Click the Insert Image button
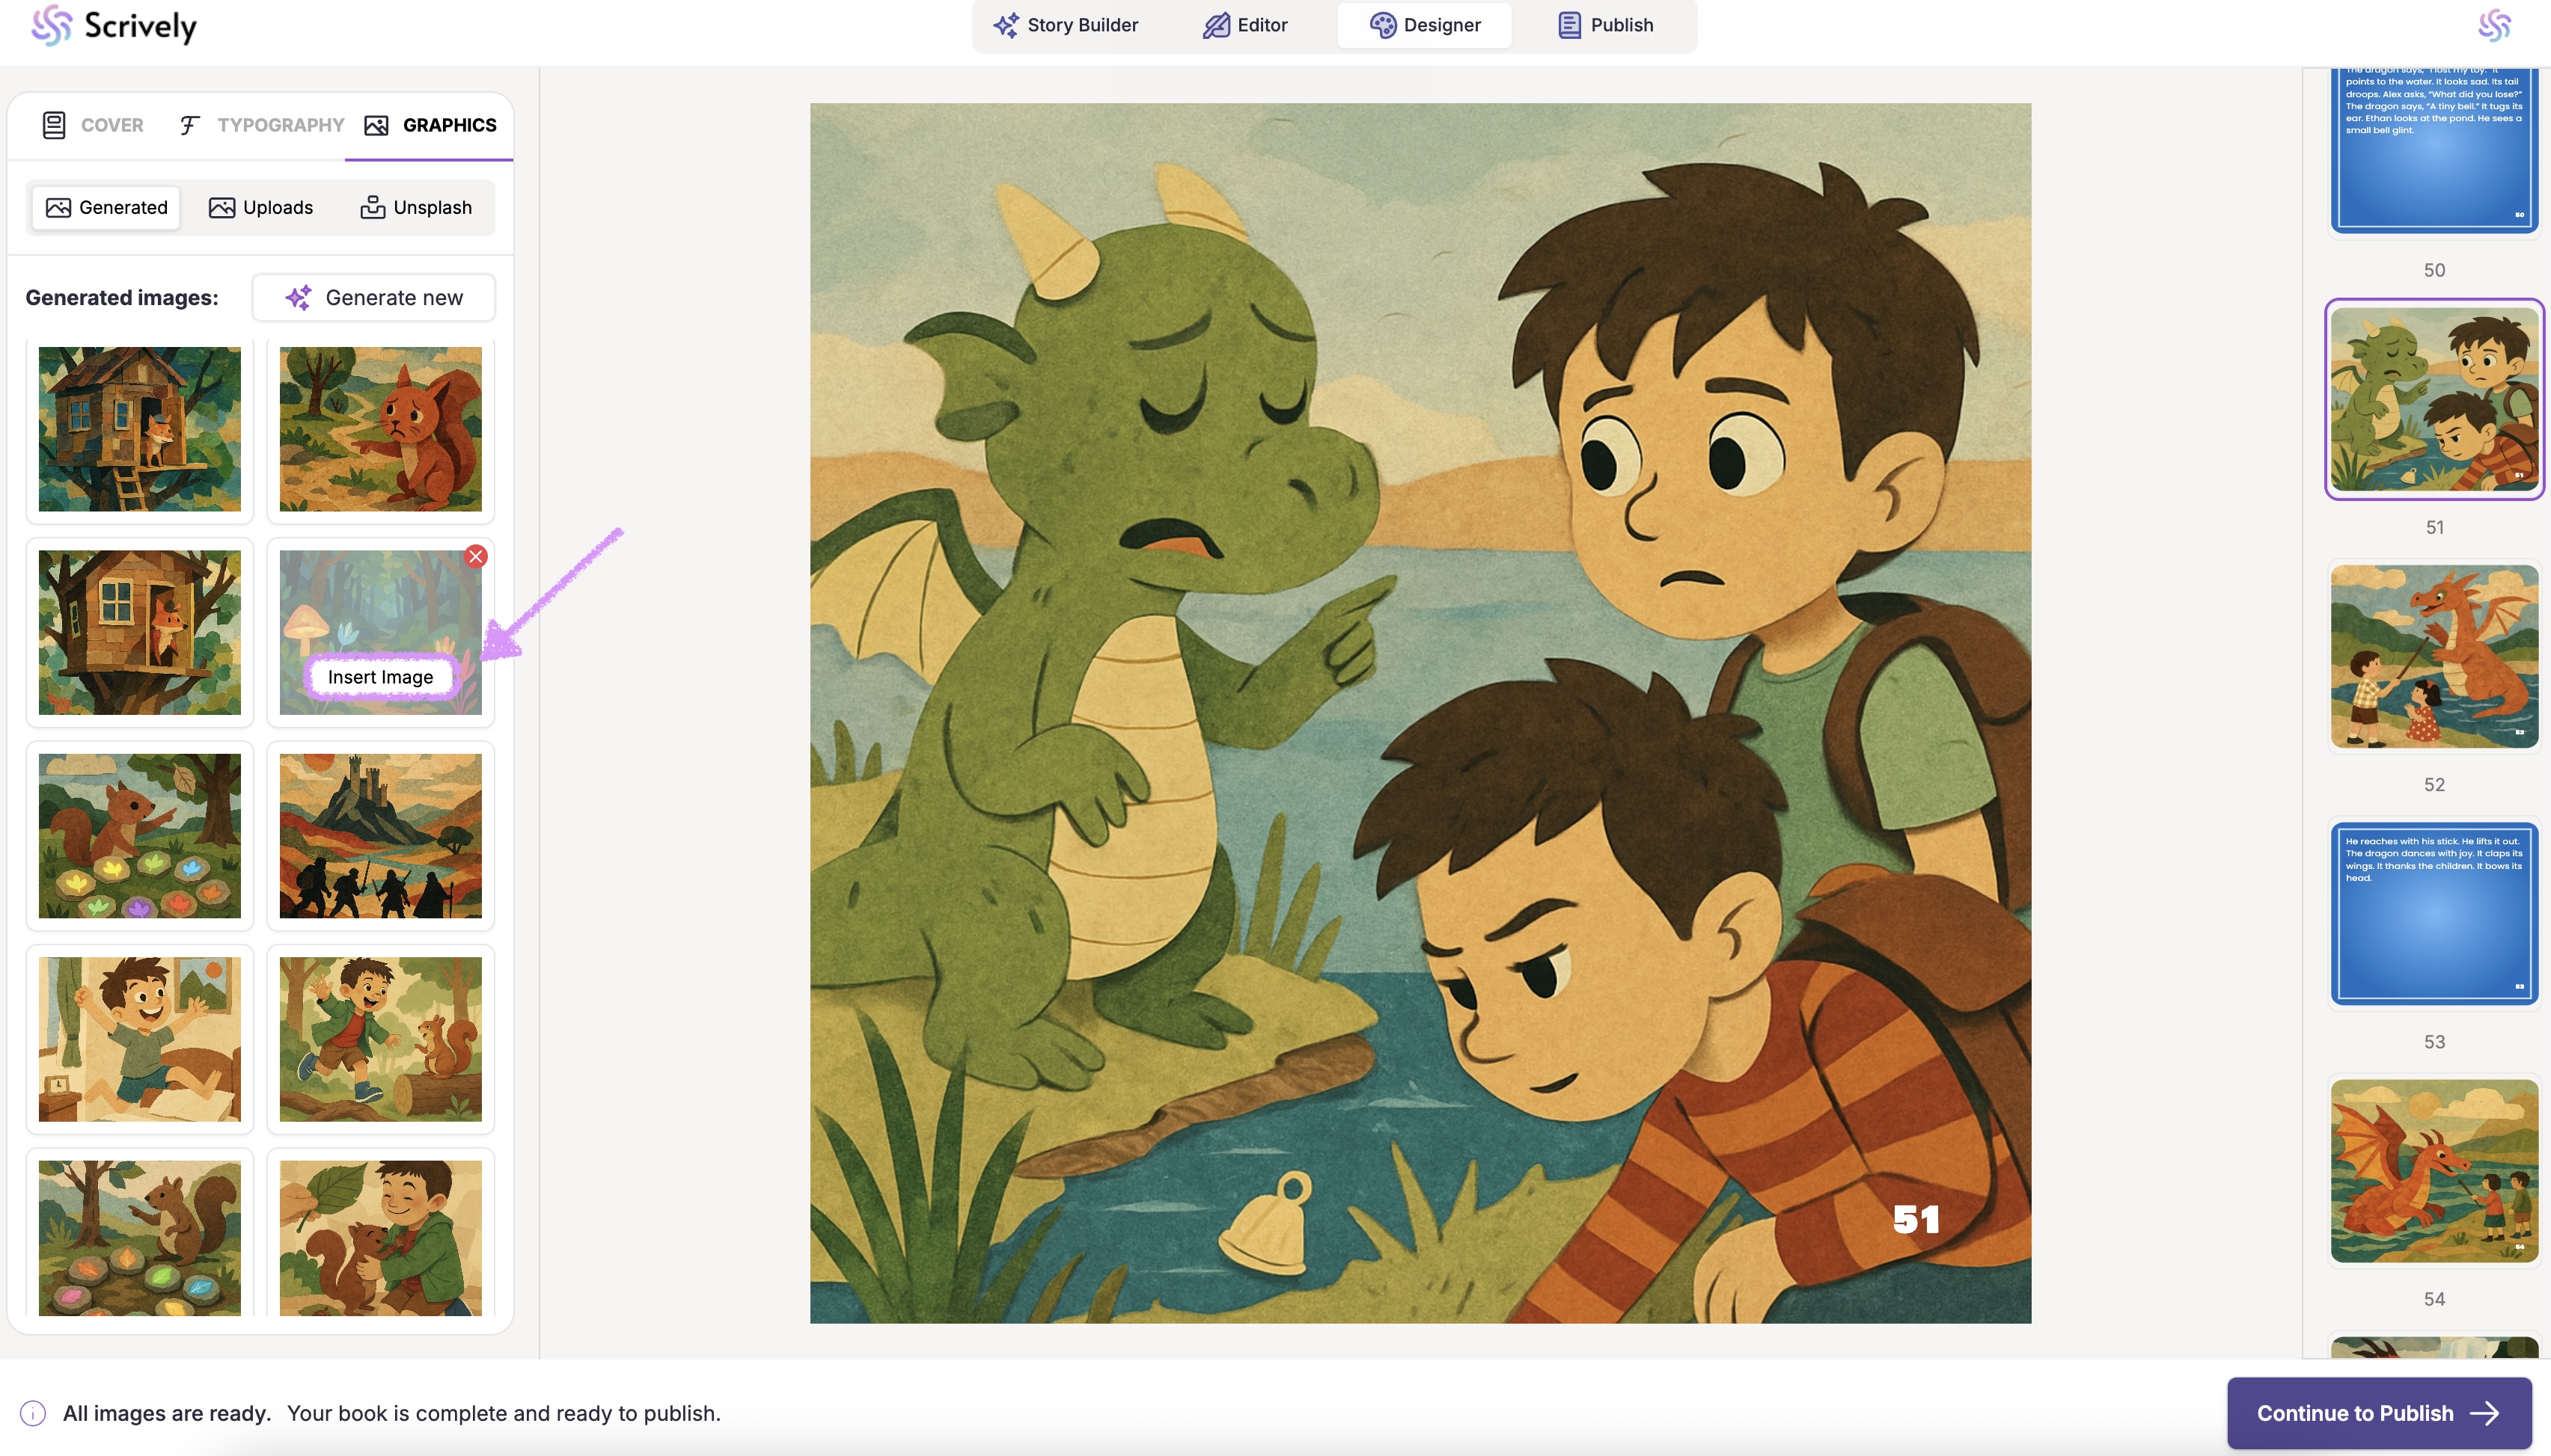The image size is (2551, 1456). (x=380, y=677)
